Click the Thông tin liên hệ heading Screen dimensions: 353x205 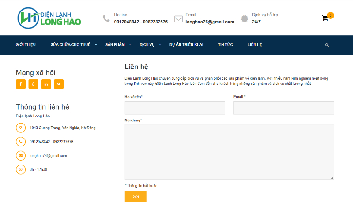tap(42, 107)
